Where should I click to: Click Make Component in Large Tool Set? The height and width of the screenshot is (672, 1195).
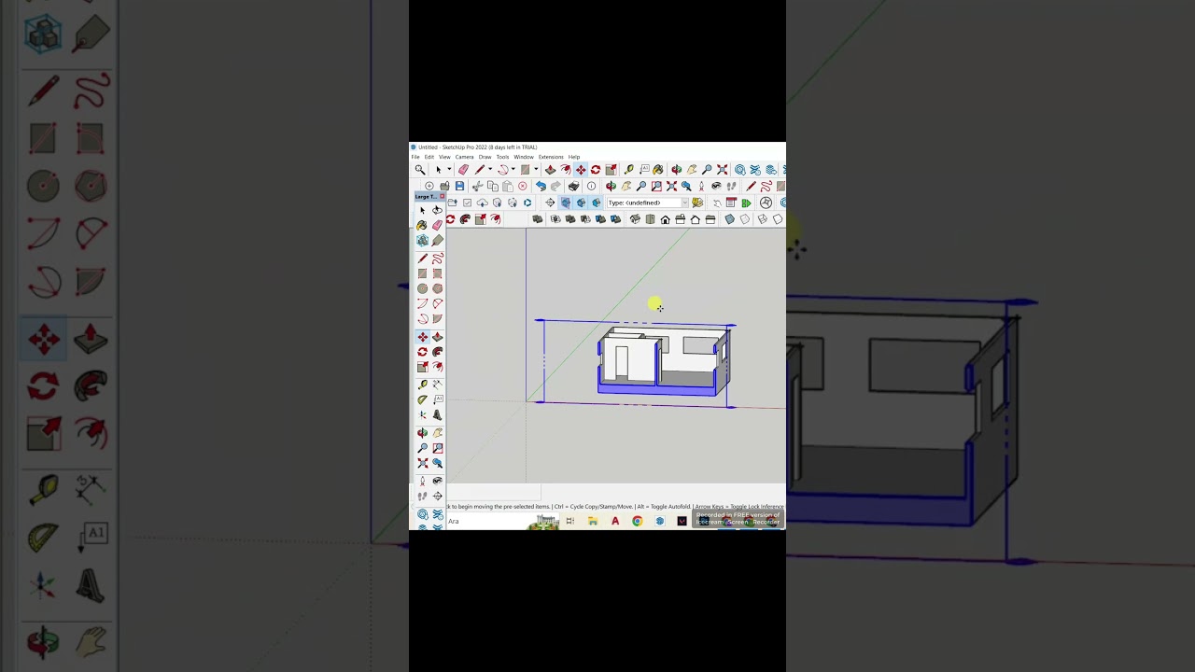pos(422,239)
